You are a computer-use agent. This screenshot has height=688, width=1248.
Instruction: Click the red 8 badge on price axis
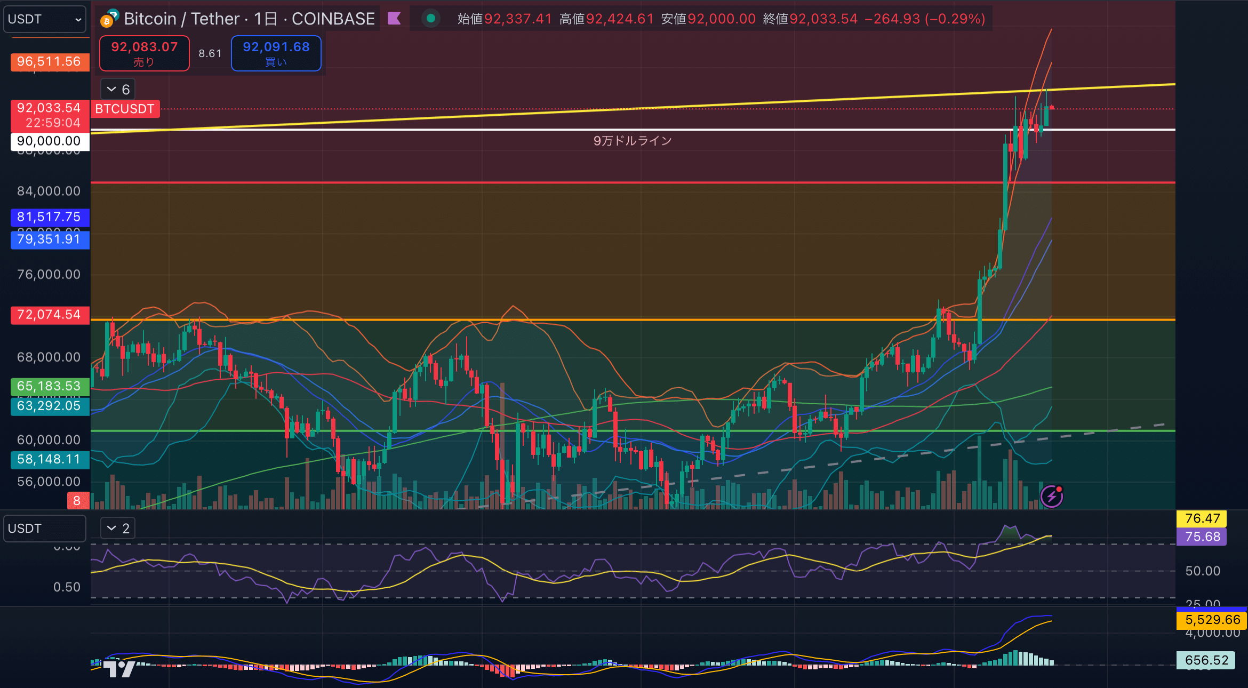pyautogui.click(x=77, y=501)
